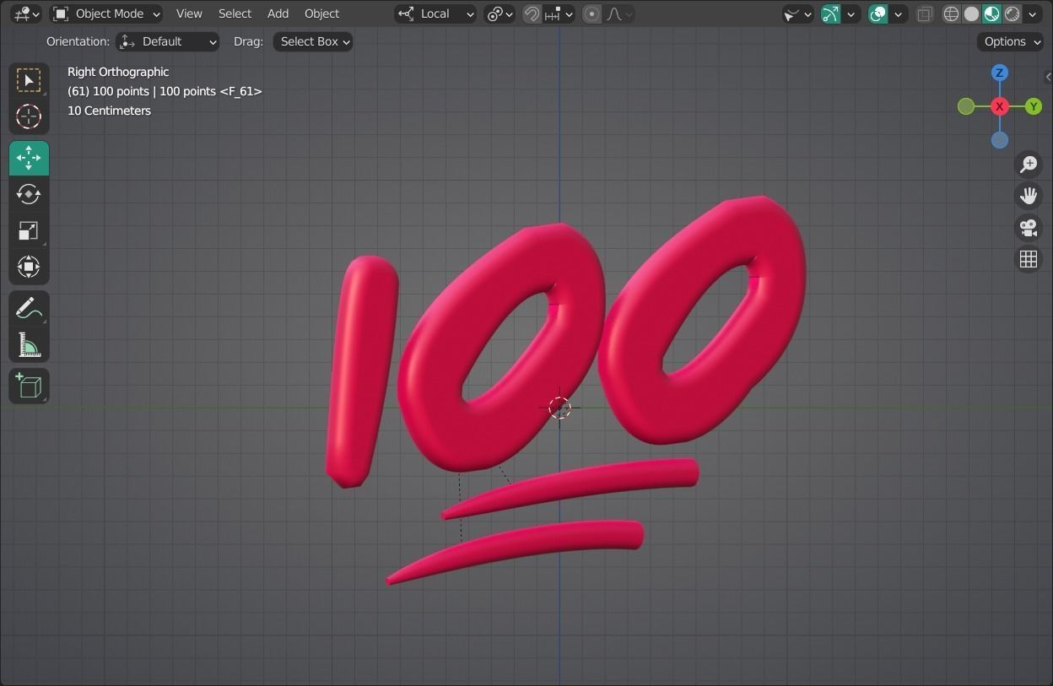This screenshot has width=1053, height=686.
Task: Open the Orientation Default dropdown
Action: [x=167, y=41]
